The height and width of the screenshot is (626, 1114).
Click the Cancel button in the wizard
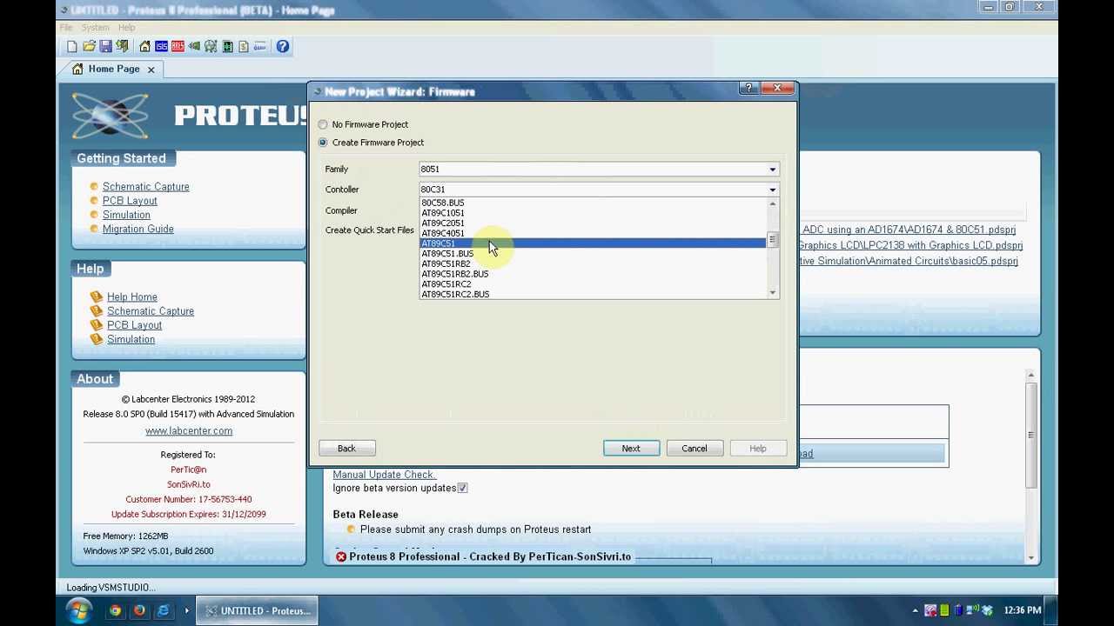click(x=695, y=449)
